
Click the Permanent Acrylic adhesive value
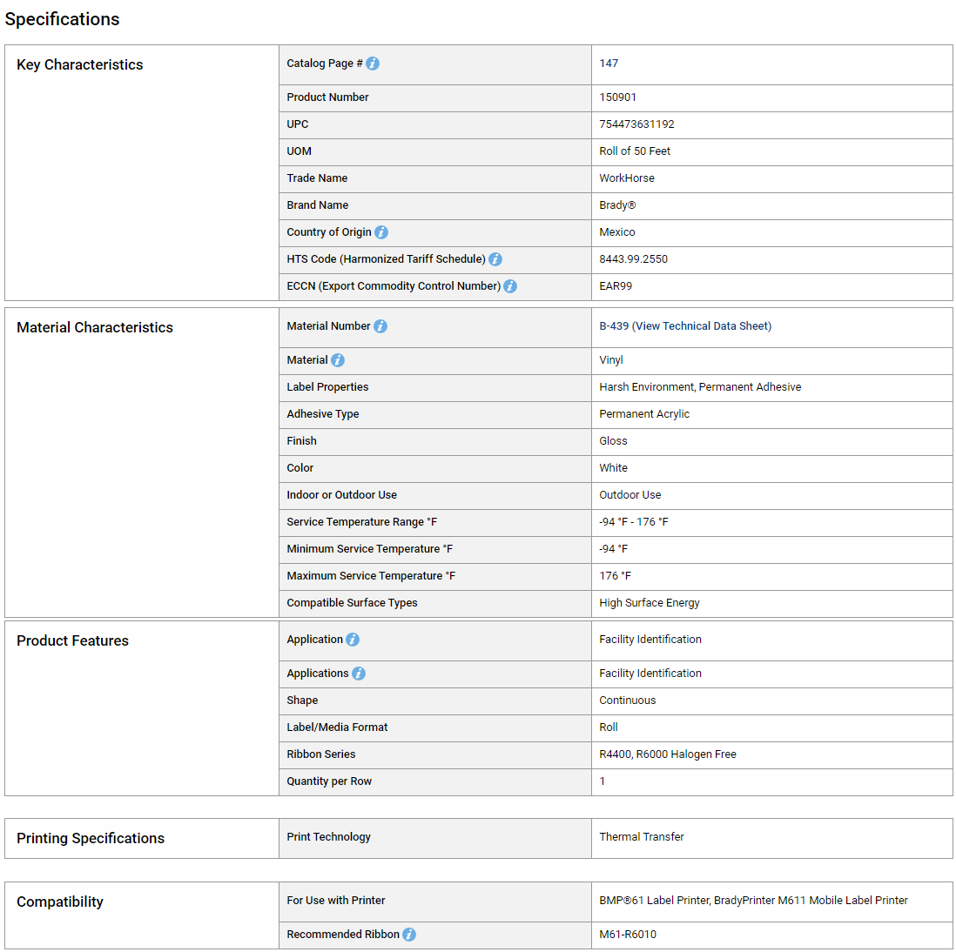coord(644,414)
